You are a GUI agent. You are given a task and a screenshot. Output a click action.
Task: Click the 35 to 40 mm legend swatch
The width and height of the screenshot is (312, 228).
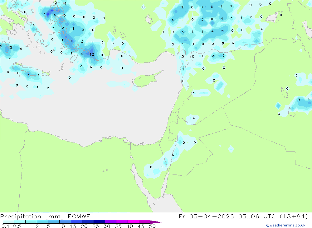coord(122,222)
